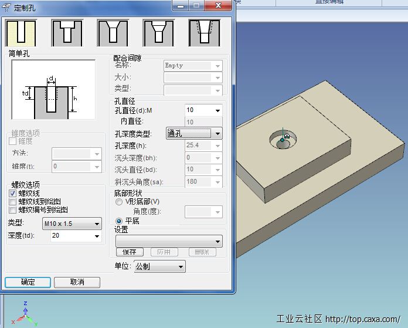Select the 平底 radio button
This screenshot has width=408, height=328.
pyautogui.click(x=119, y=221)
